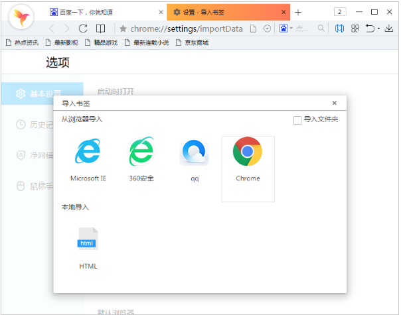Reload the current page
The width and height of the screenshot is (401, 315).
point(83,29)
